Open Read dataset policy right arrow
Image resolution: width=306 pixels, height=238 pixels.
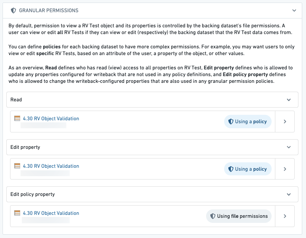click(285, 122)
